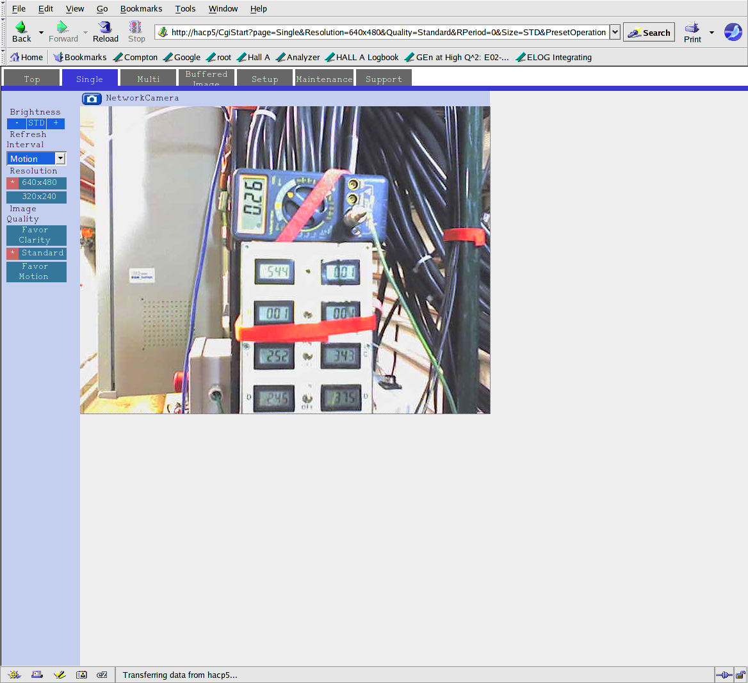Open the File menu
This screenshot has width=748, height=683.
pyautogui.click(x=19, y=8)
